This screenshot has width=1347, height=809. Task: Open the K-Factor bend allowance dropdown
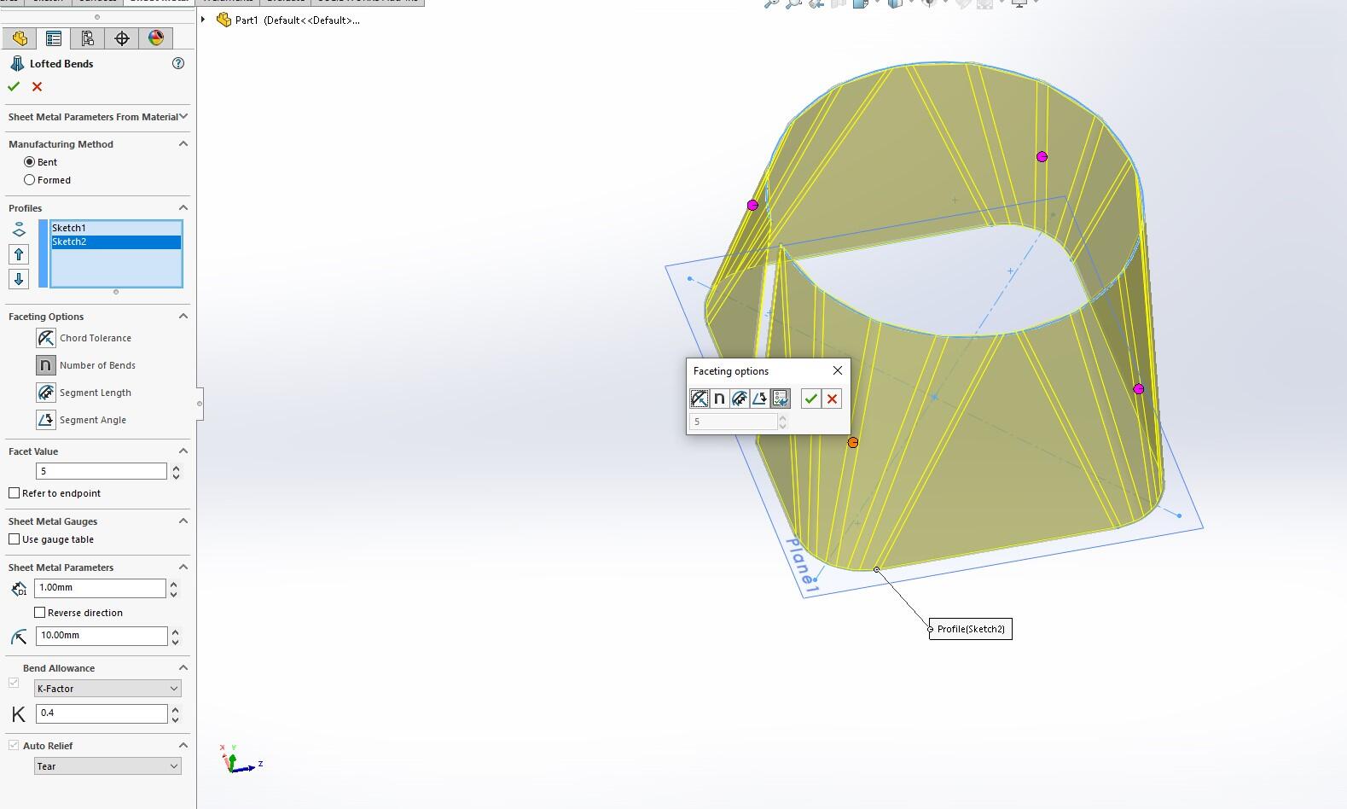pyautogui.click(x=107, y=689)
